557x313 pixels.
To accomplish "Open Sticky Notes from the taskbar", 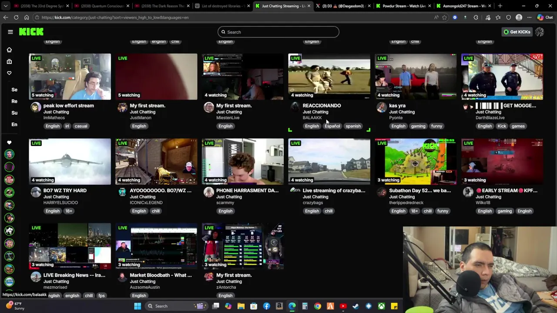I will pyautogui.click(x=394, y=306).
